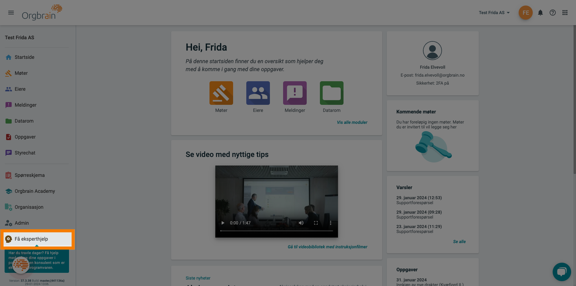
Task: Click the Datarom folder sidebar icon
Action: click(9, 121)
